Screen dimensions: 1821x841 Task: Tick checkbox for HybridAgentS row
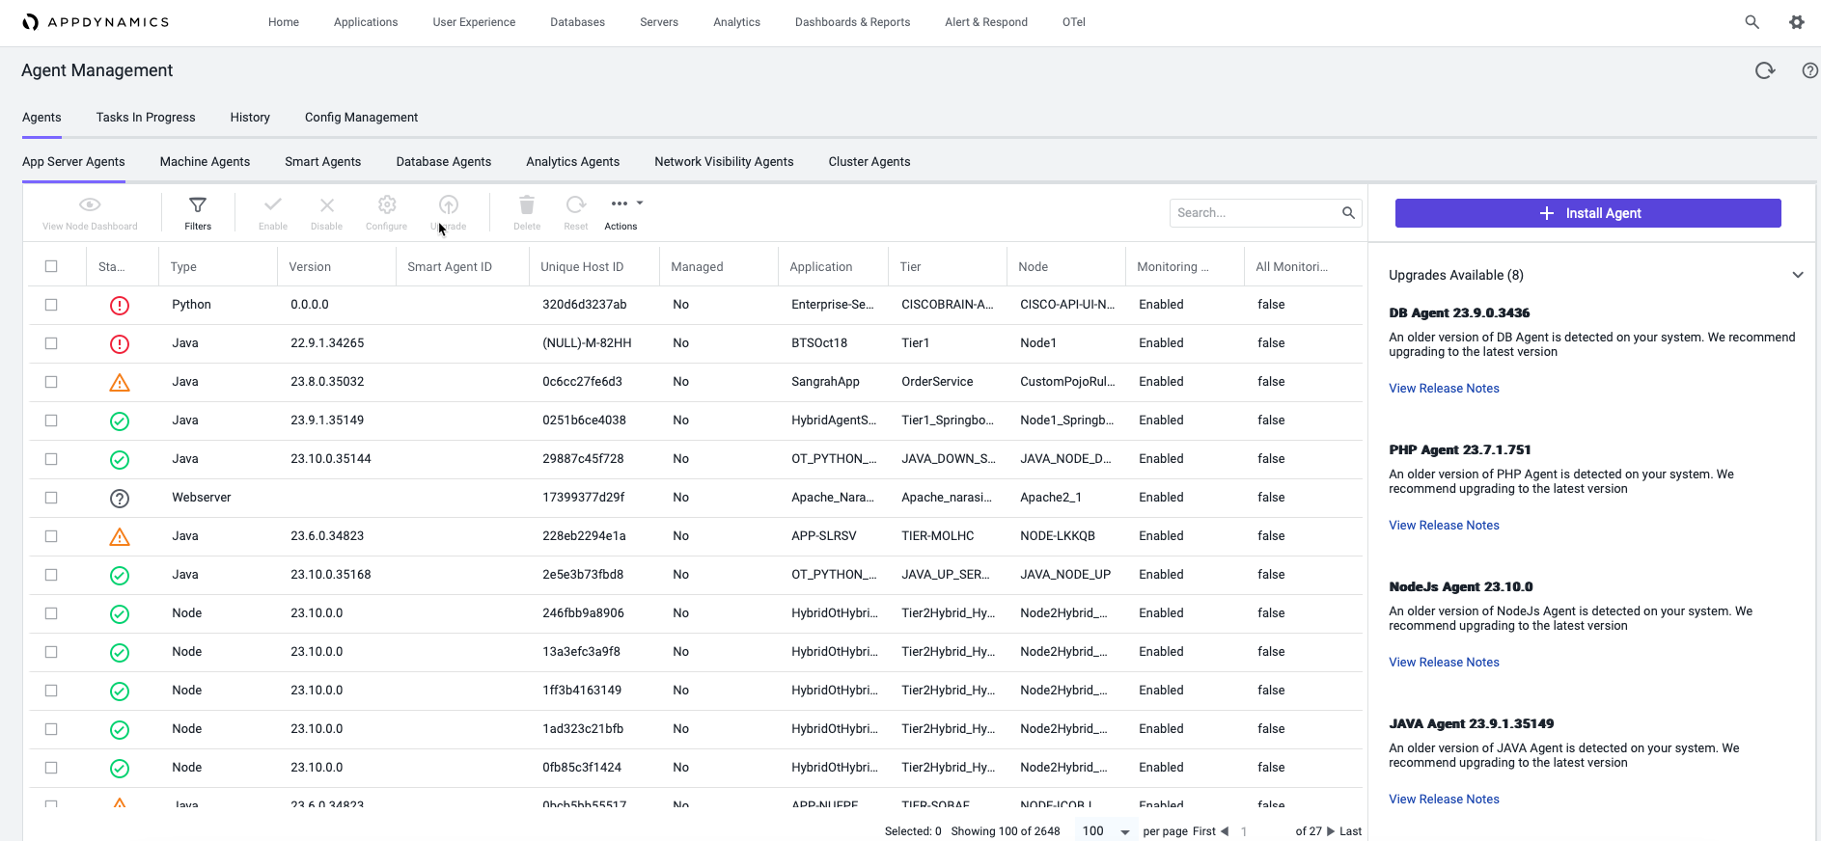(51, 420)
